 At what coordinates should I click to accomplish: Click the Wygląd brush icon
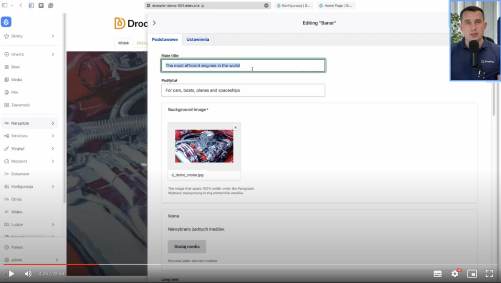coord(6,149)
